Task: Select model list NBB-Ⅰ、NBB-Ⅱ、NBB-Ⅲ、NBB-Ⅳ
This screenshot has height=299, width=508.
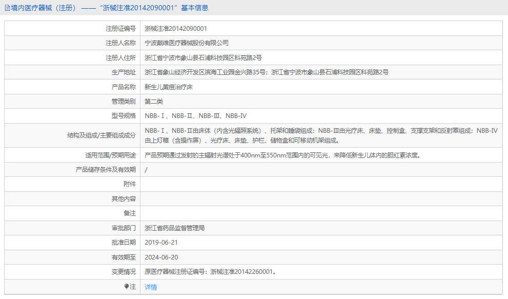Action: coord(196,116)
